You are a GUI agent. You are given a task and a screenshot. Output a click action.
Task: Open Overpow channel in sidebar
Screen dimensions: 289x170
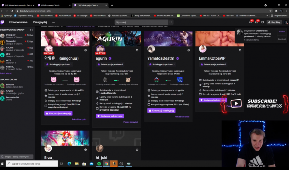[17, 36]
